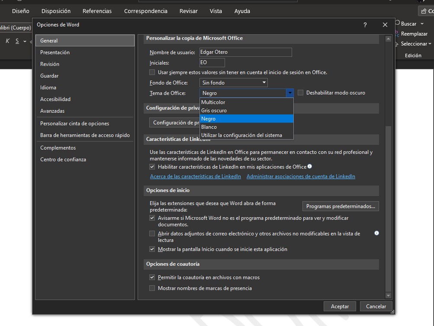Screen dimensions: 434x326
Task: Uncheck Habilitar características de LinkedIn
Action: (152, 167)
